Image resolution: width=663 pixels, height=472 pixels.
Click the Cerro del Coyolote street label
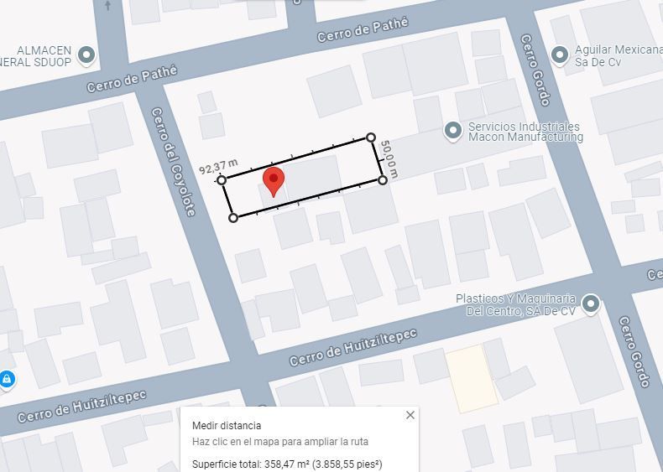174,162
